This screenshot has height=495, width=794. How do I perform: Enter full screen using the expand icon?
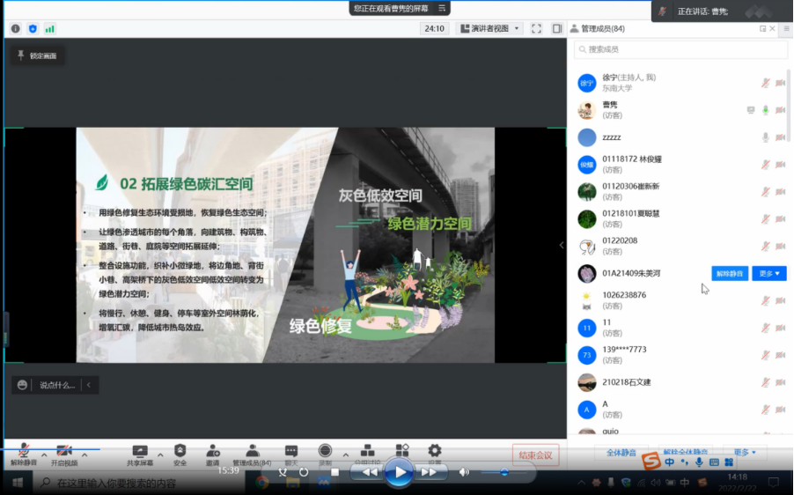tap(536, 28)
